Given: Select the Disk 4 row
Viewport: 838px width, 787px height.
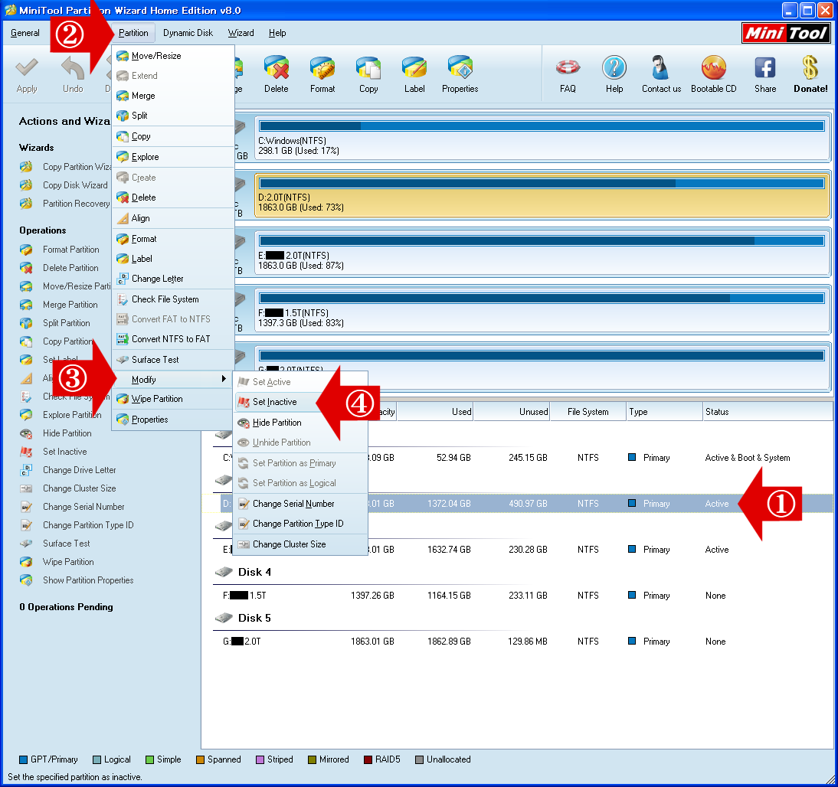Looking at the screenshot, I should pyautogui.click(x=254, y=572).
